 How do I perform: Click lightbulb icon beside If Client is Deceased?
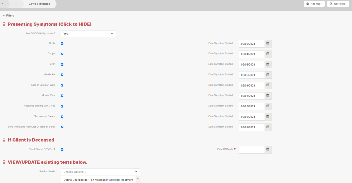click(x=4, y=140)
